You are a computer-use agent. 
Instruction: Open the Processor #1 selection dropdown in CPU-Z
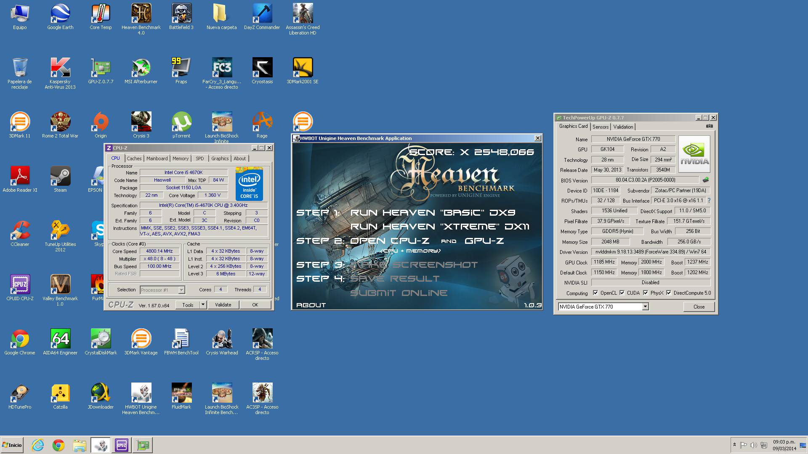(x=162, y=290)
